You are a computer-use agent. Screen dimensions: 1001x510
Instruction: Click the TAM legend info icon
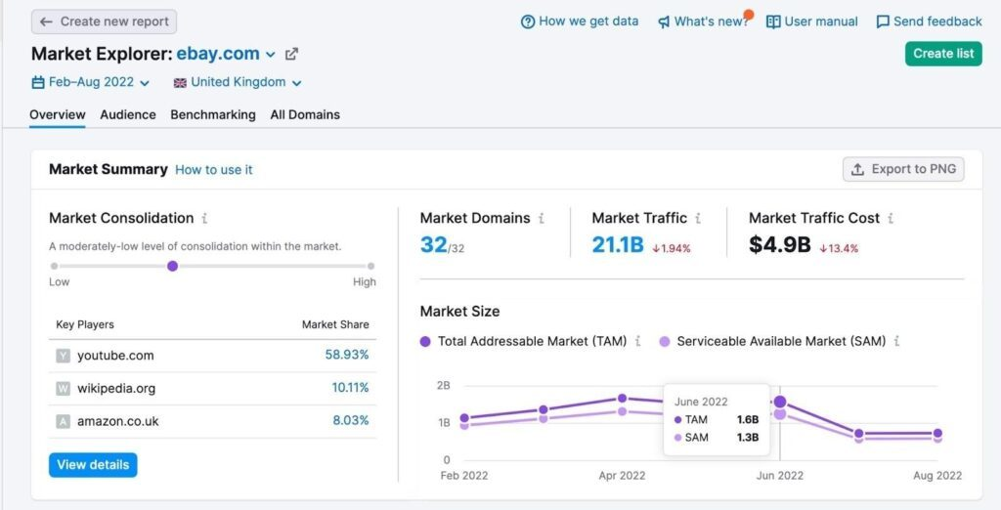(637, 342)
